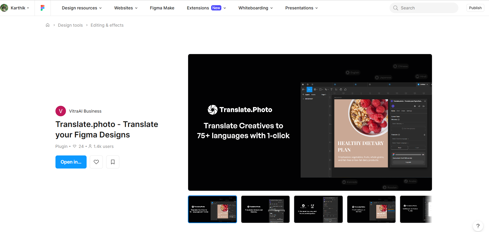The width and height of the screenshot is (489, 232).
Task: Expand the Presentations menu
Action: coord(302,8)
